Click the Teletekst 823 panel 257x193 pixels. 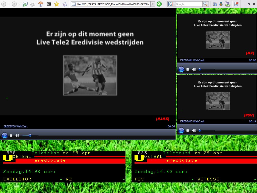coord(194,167)
